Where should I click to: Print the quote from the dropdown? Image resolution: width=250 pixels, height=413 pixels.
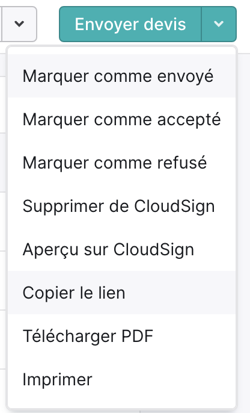(x=122, y=379)
